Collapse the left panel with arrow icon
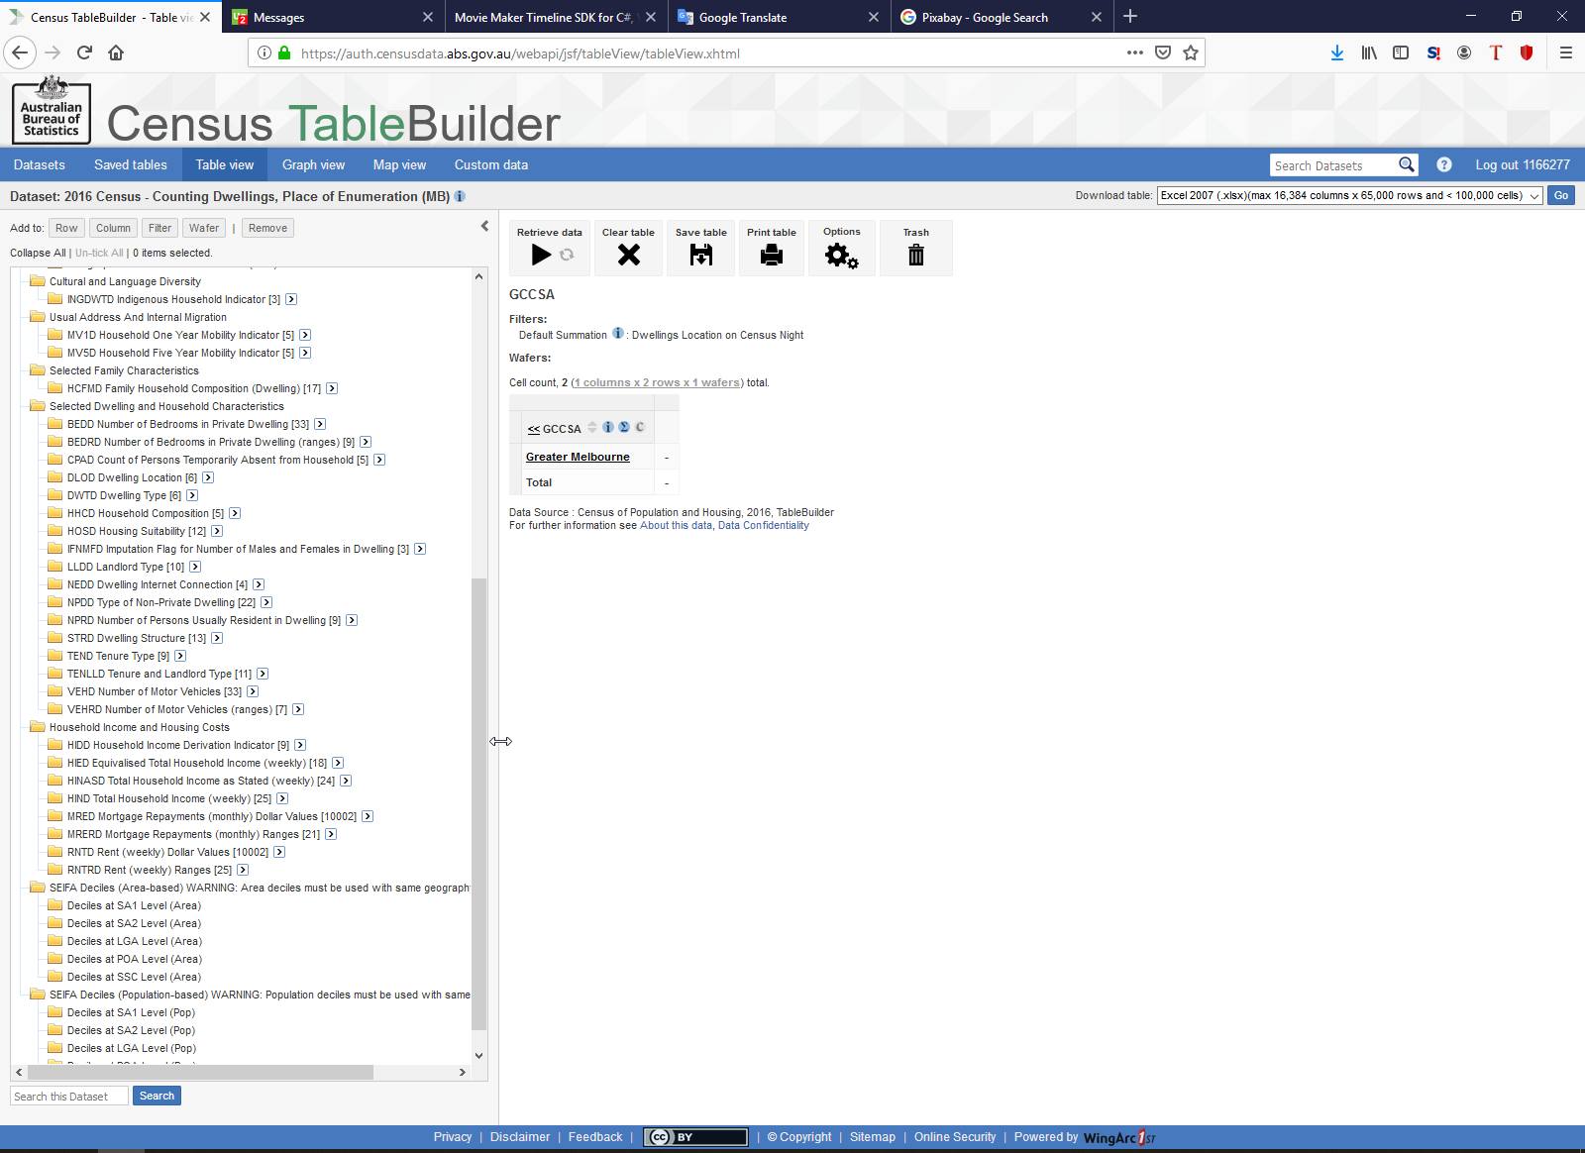Screen dimensions: 1585x1153 click(484, 226)
